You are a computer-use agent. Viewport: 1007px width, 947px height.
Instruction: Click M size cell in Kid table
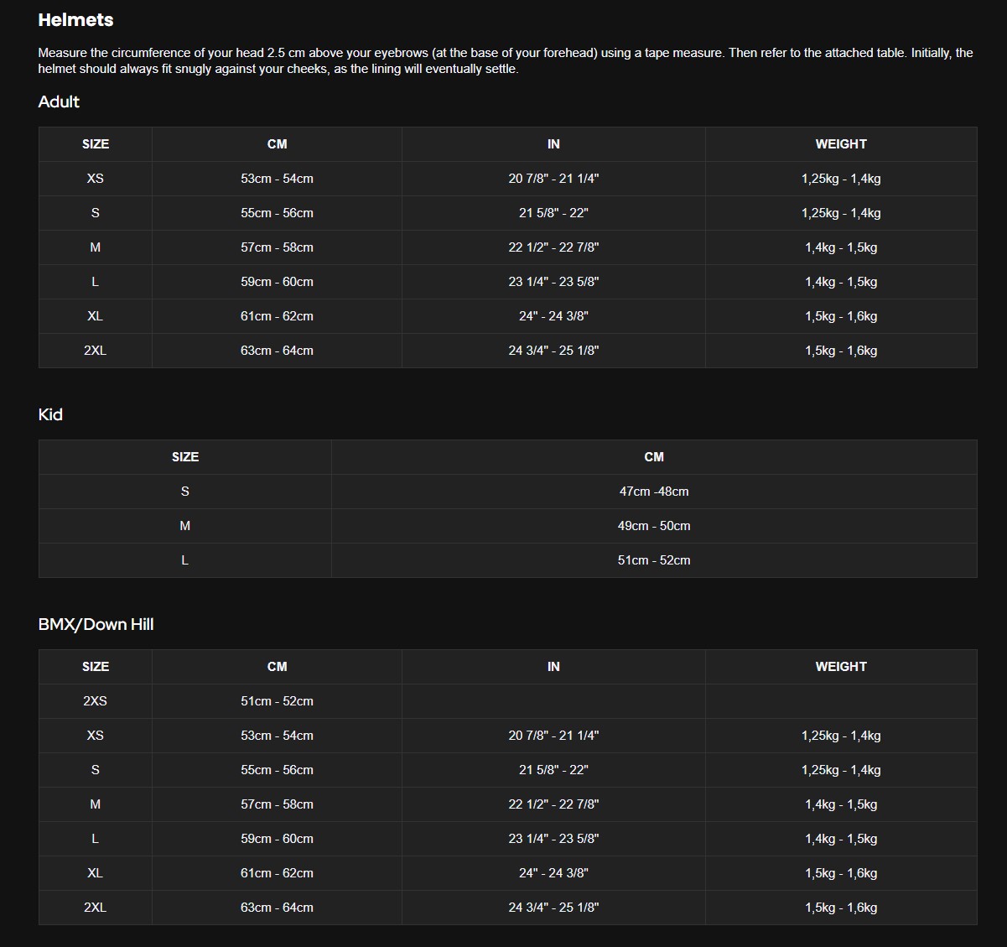point(185,526)
